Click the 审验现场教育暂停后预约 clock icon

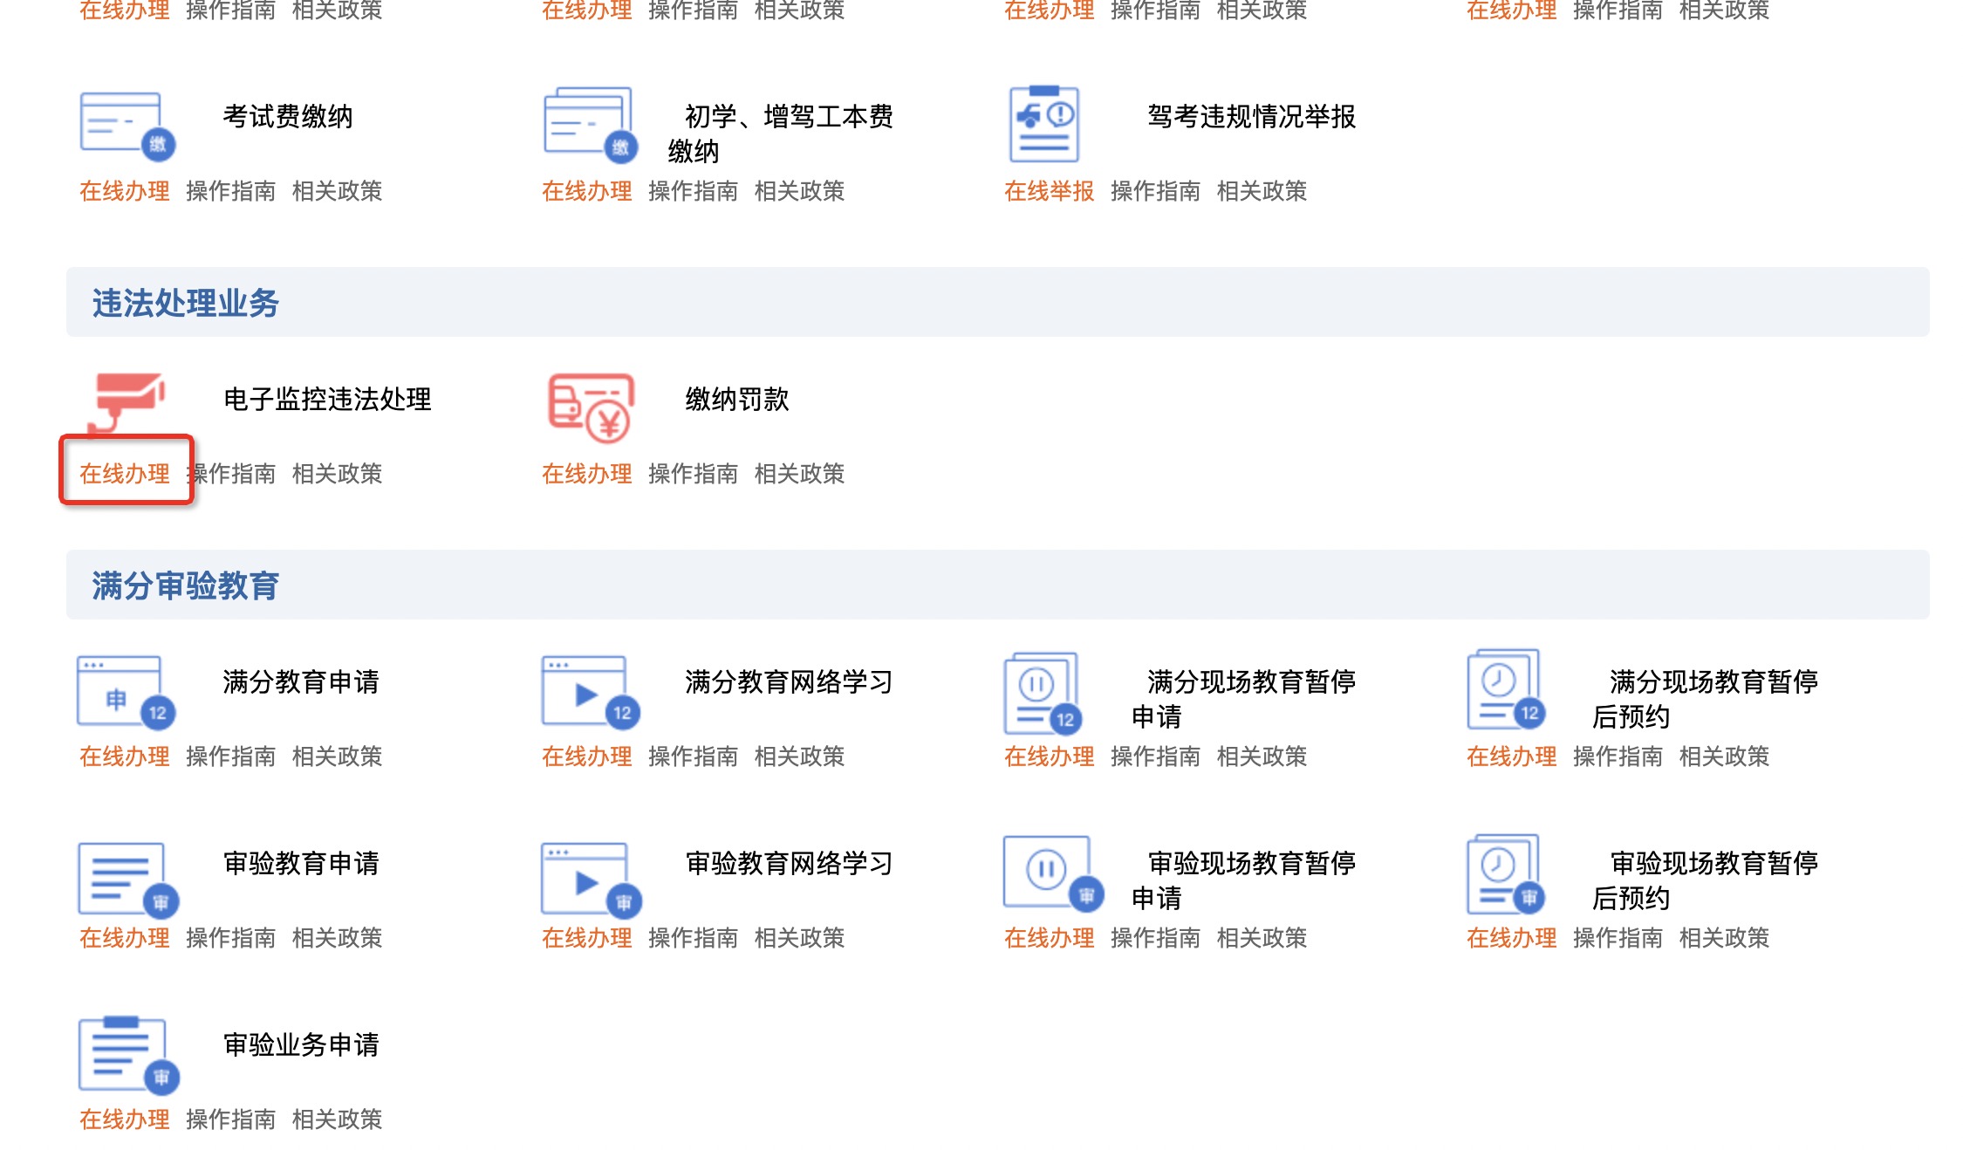point(1506,874)
